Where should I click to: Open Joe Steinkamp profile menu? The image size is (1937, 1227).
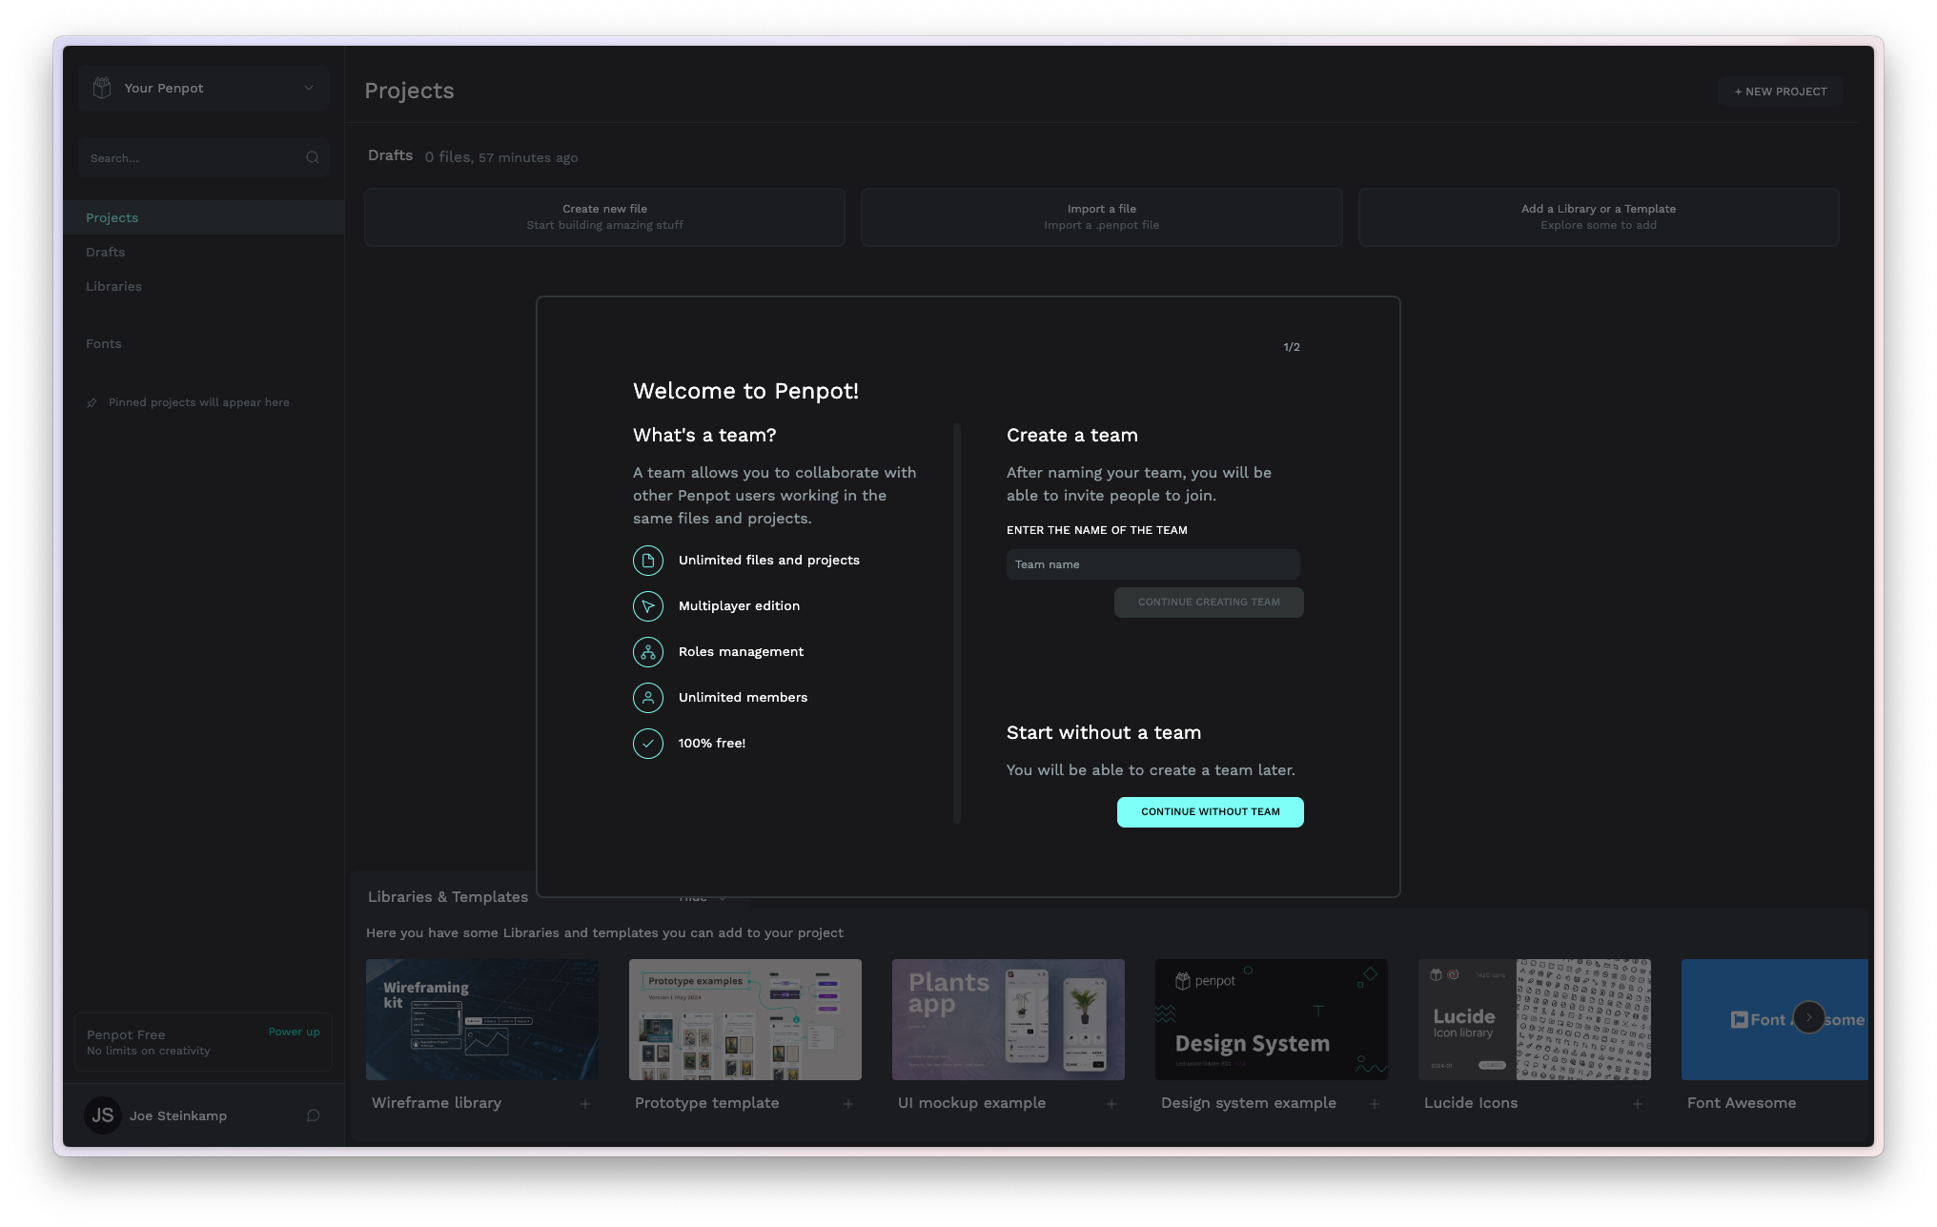177,1115
